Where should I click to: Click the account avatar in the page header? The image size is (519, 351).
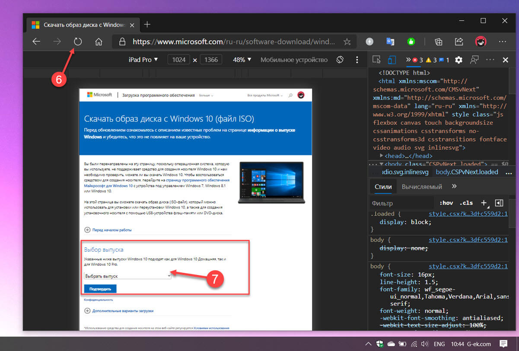(x=301, y=95)
